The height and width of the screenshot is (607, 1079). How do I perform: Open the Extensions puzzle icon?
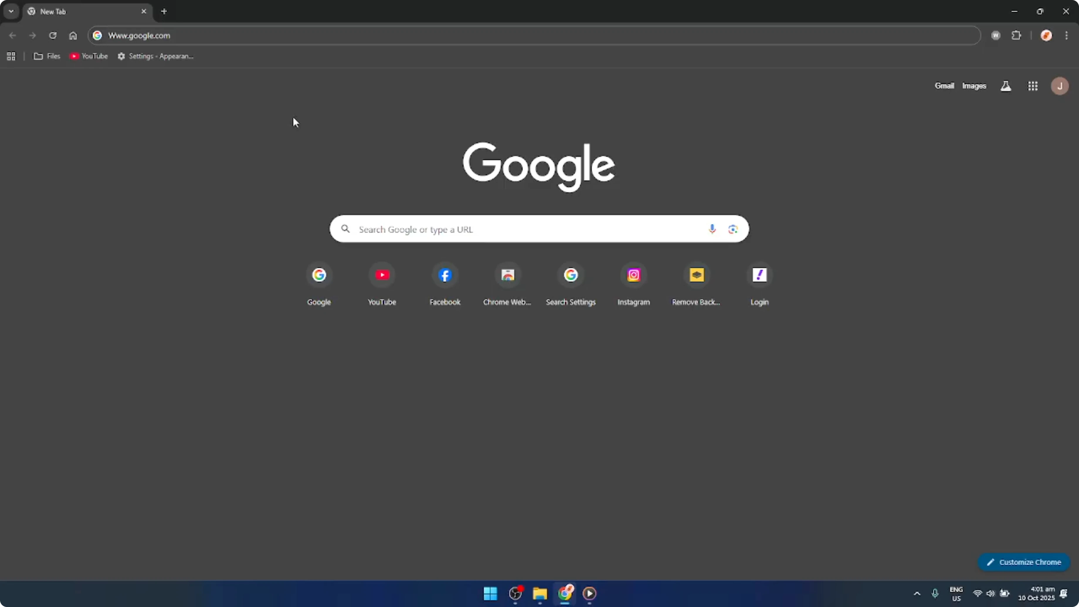pos(1016,35)
